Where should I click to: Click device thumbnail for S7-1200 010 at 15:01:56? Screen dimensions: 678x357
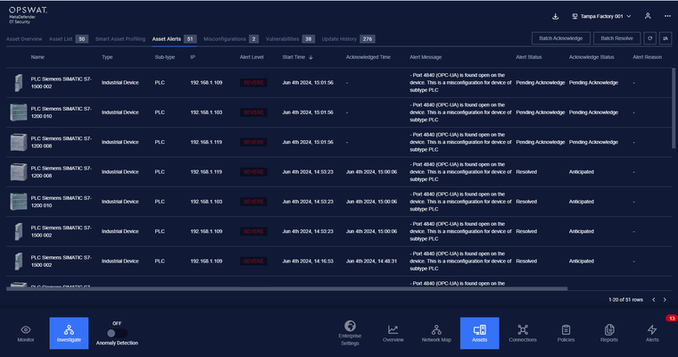(19, 112)
